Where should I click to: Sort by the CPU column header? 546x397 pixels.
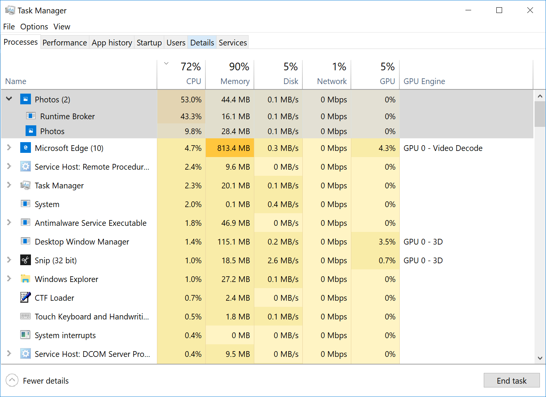[x=181, y=75]
